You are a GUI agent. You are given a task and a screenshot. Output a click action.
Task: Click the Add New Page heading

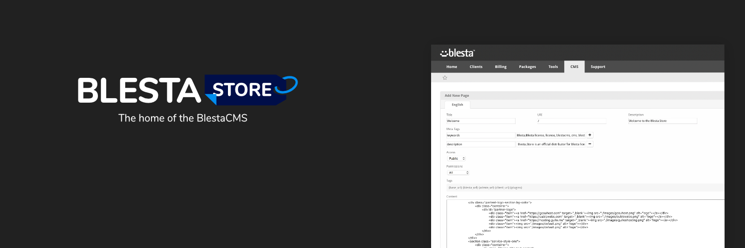456,95
